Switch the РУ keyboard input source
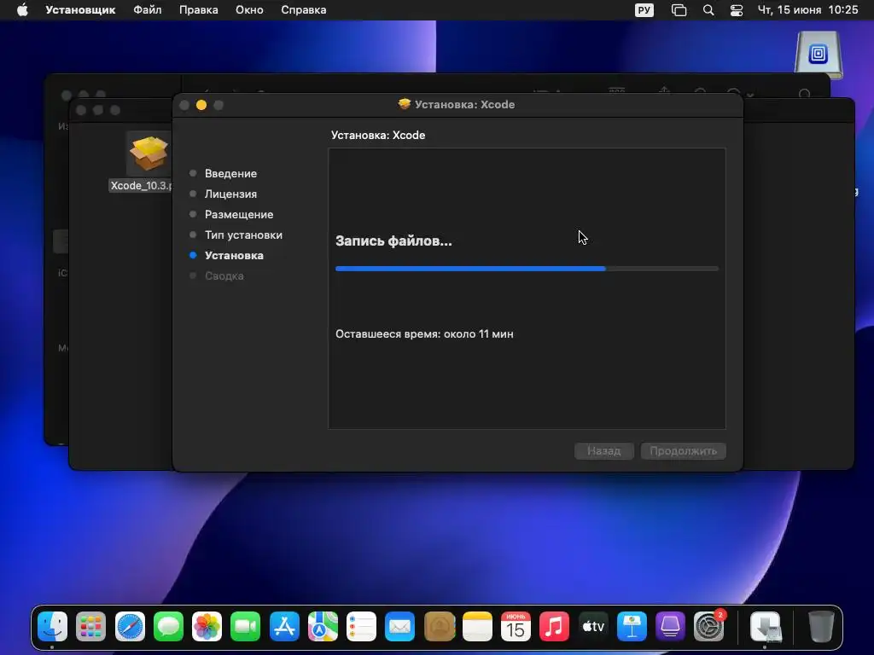This screenshot has width=874, height=655. coord(644,10)
